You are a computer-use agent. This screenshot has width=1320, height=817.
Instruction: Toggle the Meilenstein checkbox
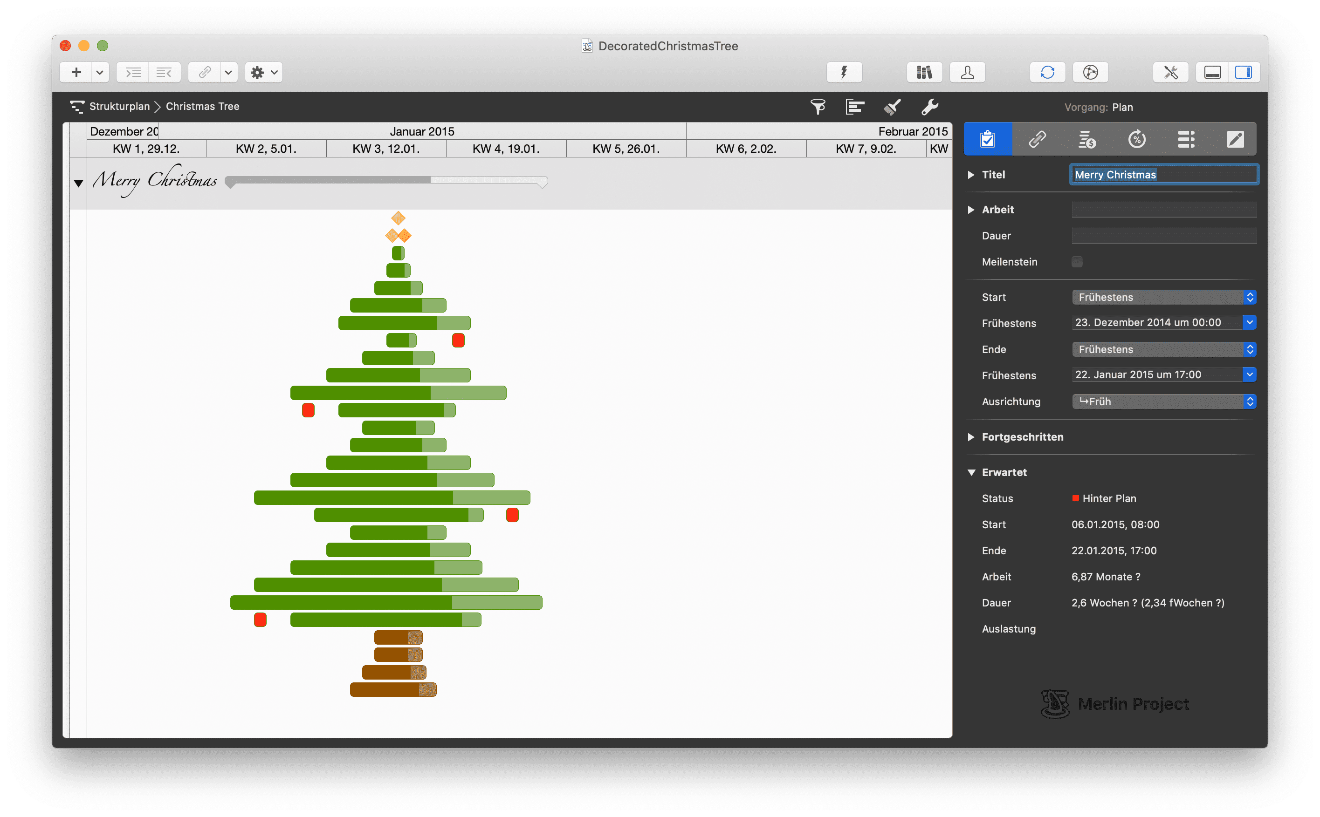(x=1077, y=261)
